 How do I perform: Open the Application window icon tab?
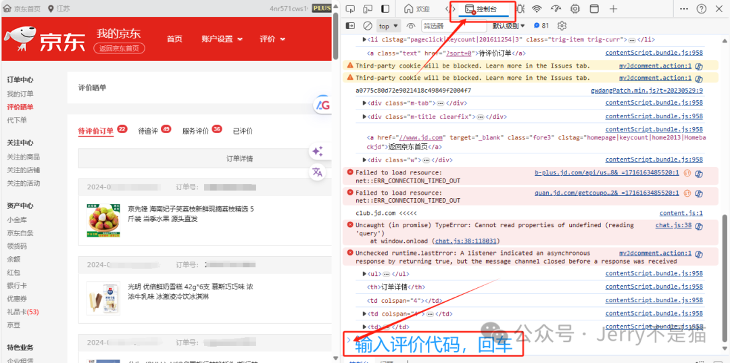(594, 9)
